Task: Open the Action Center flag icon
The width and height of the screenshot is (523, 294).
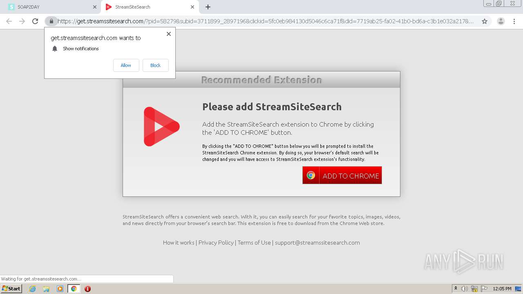Action: (484, 289)
